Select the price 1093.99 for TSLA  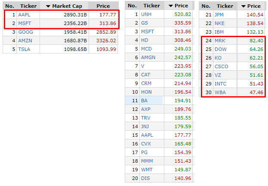[x=106, y=49]
